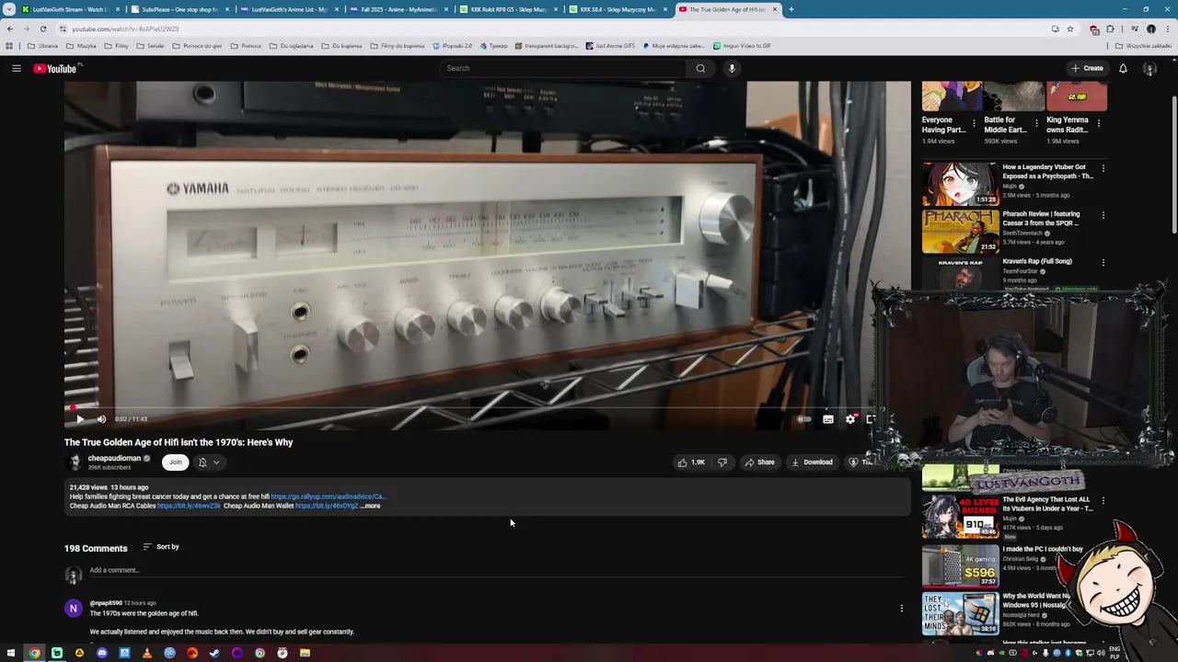
Task: Open the action menu for @npap8590's comment
Action: coord(901,609)
